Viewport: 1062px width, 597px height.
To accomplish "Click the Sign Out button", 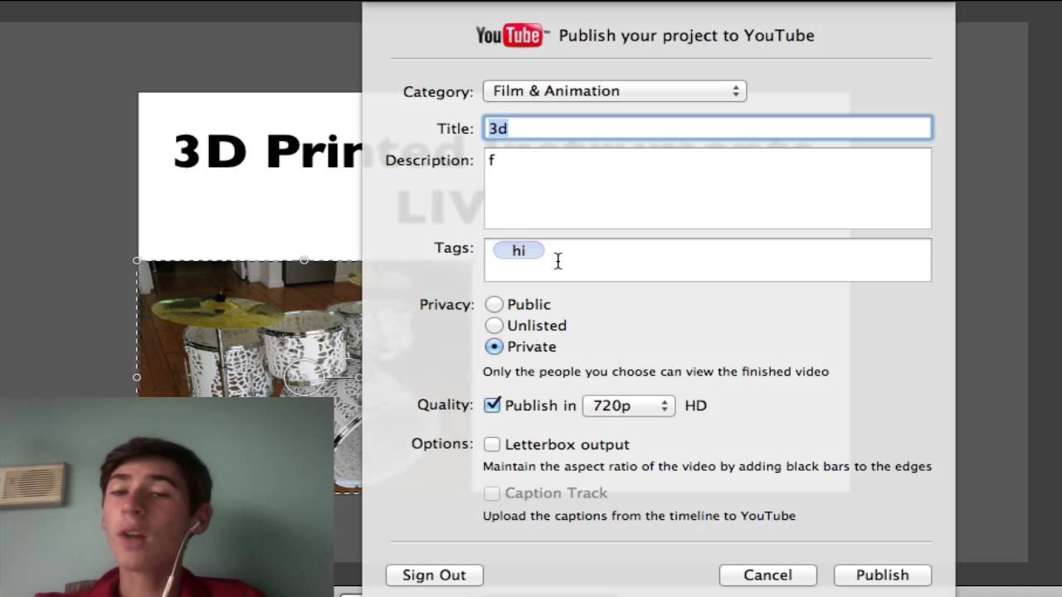I will (434, 575).
